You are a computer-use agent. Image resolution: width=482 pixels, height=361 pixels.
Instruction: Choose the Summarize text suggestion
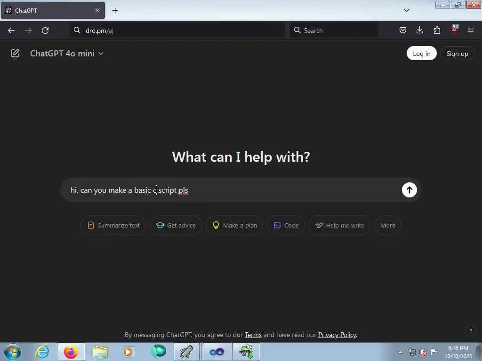[x=113, y=225]
